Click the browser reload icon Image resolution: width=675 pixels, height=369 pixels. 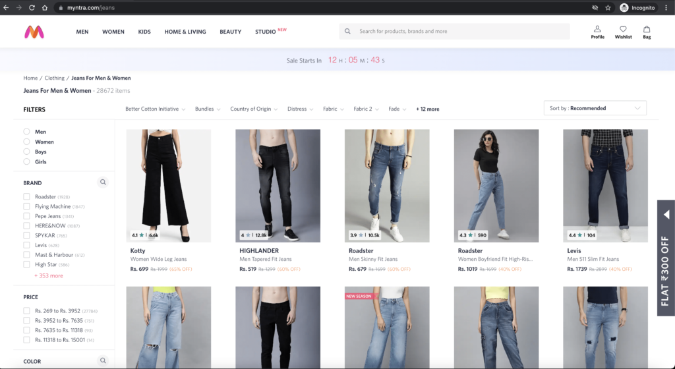tap(32, 8)
